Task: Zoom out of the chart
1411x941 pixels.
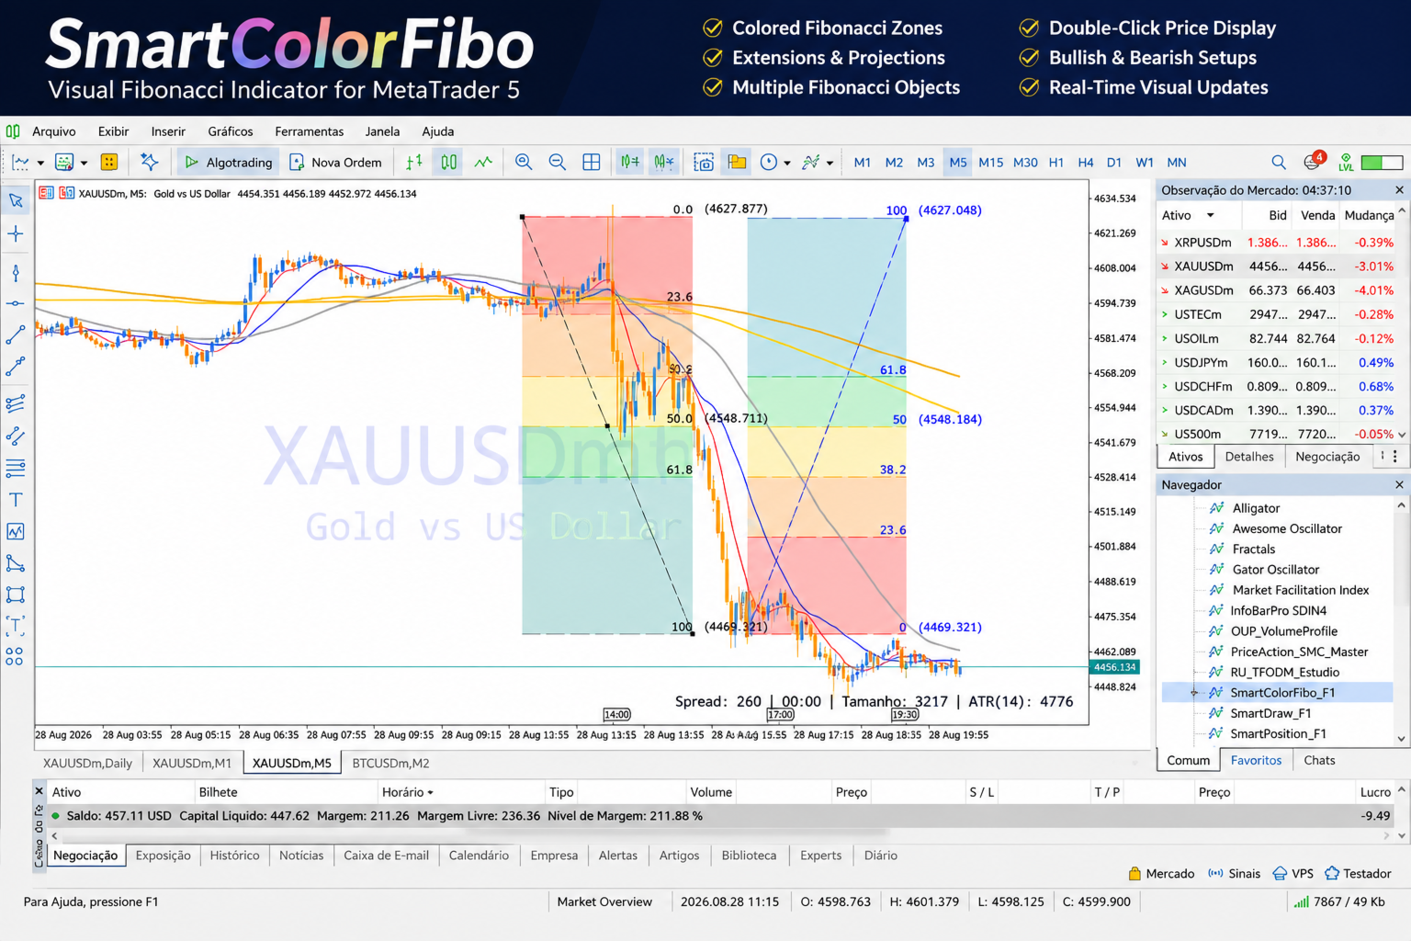Action: pos(557,163)
